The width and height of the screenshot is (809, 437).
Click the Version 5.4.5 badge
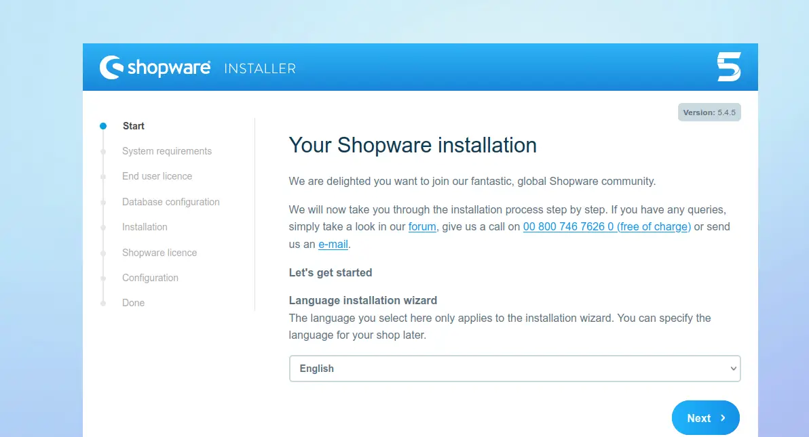point(709,112)
